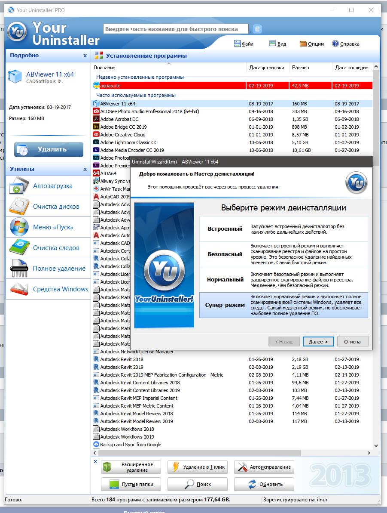Select ACDSee Photo Studio Professional 2018 row
This screenshot has width=387, height=513.
232,111
